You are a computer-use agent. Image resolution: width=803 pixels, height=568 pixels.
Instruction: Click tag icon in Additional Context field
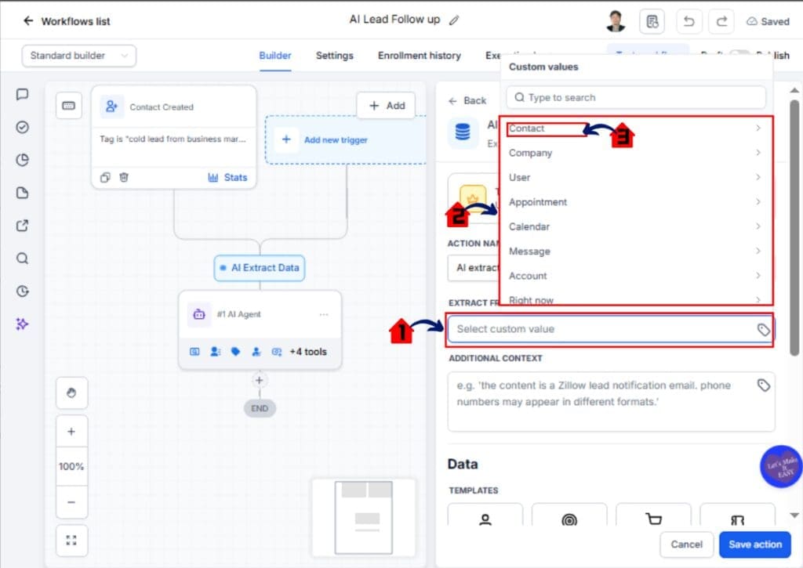(x=763, y=385)
